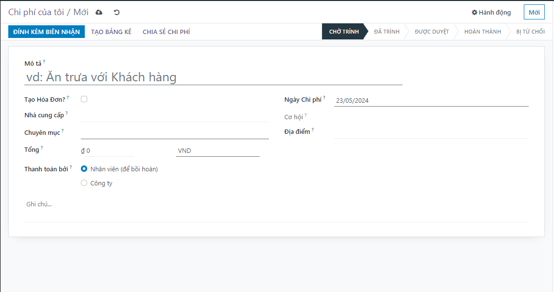Viewport: 554px width, 292px height.
Task: Click help mark next to Thanh toán bởi
Action: [x=71, y=167]
